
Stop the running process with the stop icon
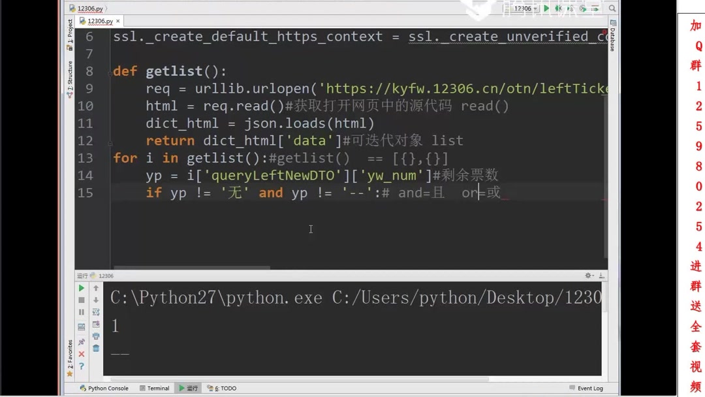[81, 300]
